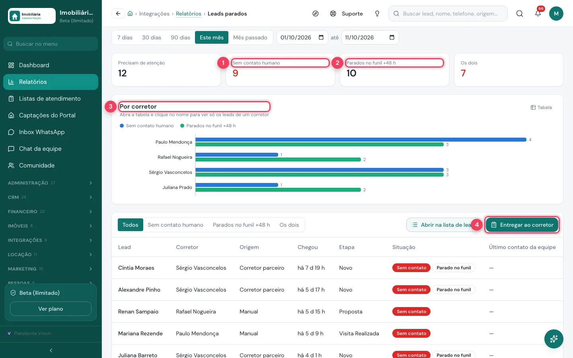Open Chat da equipe

pos(51,149)
